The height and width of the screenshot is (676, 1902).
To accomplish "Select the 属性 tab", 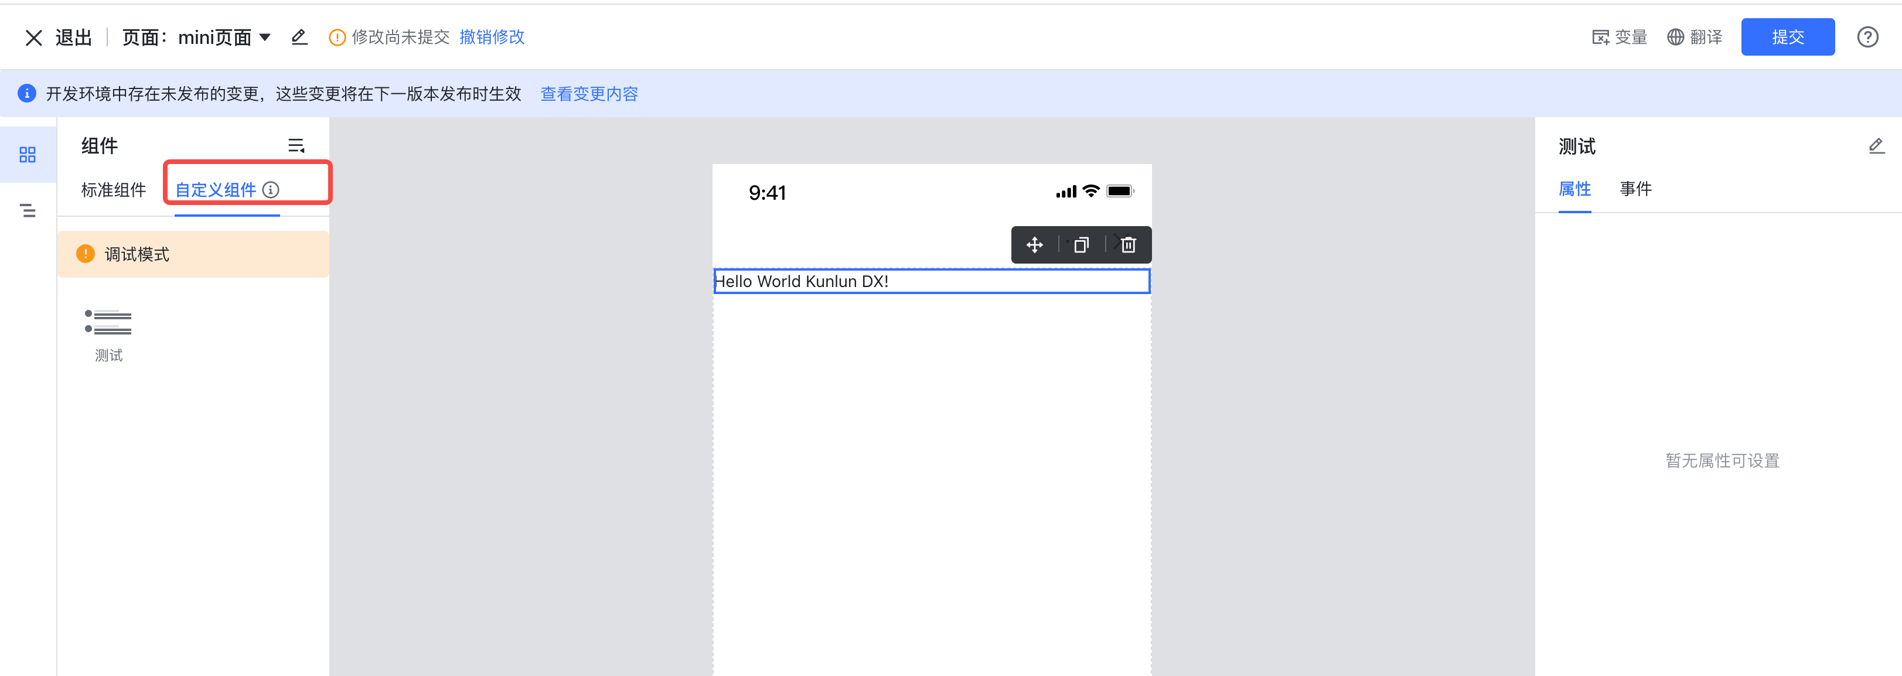I will click(x=1574, y=189).
